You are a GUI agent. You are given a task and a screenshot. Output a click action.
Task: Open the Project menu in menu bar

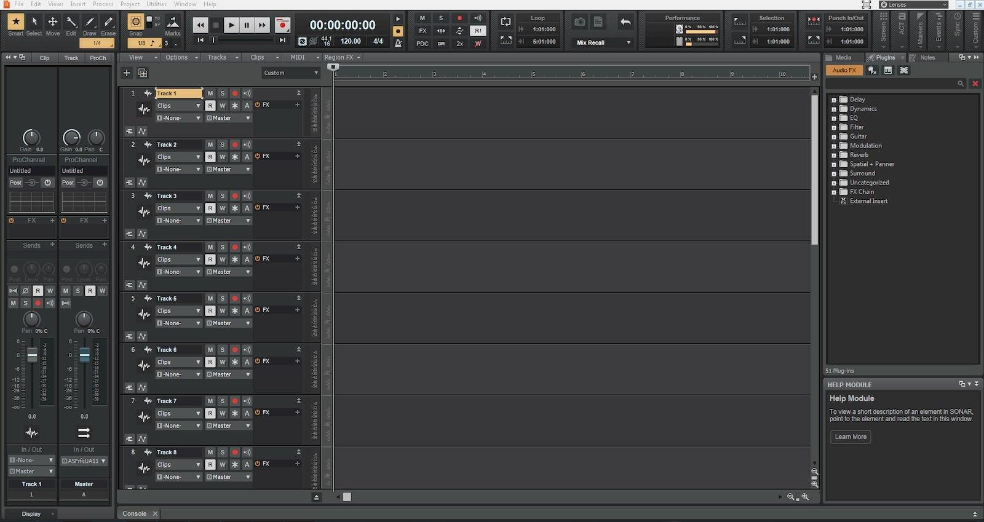[130, 4]
